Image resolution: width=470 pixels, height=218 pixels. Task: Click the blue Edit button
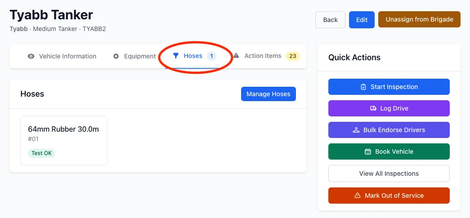tap(362, 20)
